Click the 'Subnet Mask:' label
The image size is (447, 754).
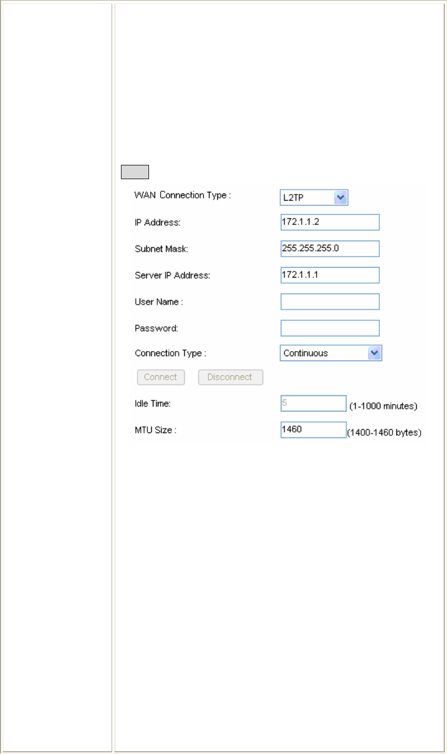point(161,249)
